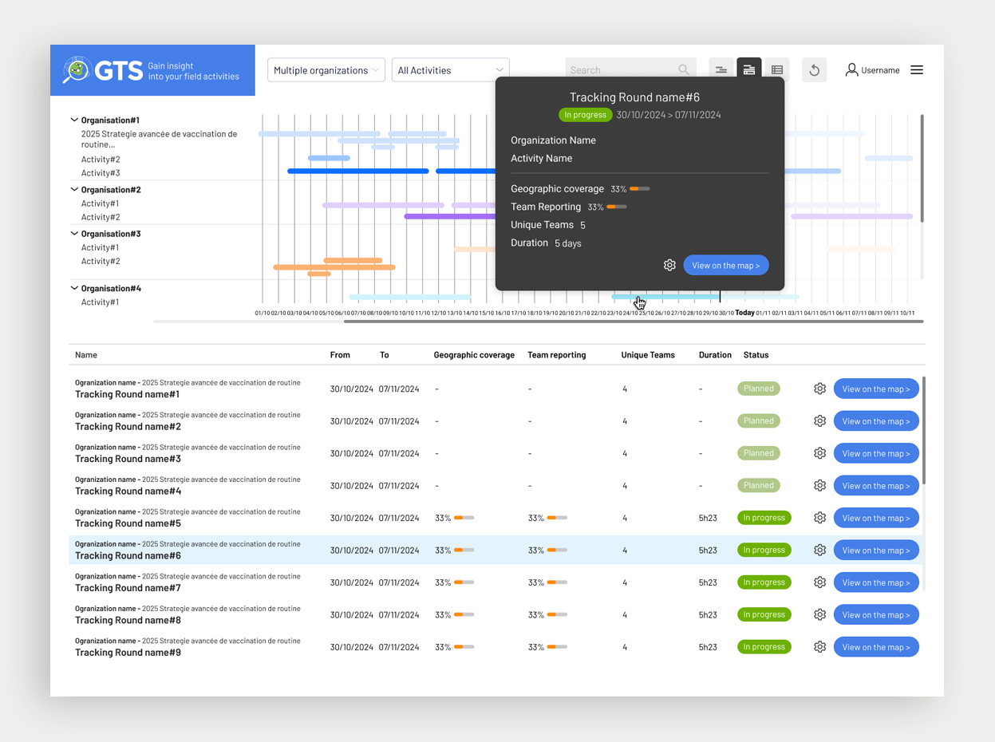Open settings gear in the tooltip popup
The height and width of the screenshot is (742, 995).
coord(669,265)
